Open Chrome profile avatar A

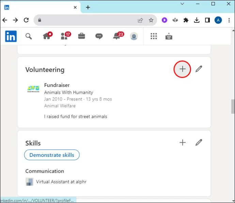click(218, 20)
